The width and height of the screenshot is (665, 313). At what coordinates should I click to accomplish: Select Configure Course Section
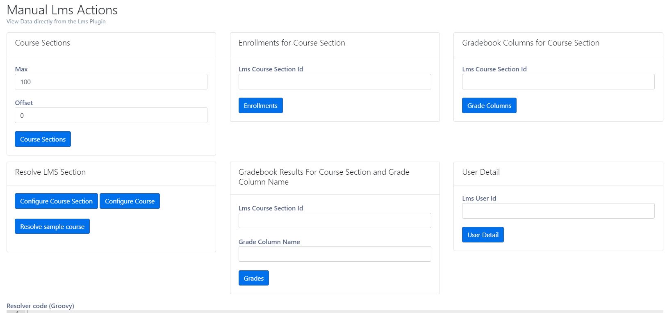56,201
